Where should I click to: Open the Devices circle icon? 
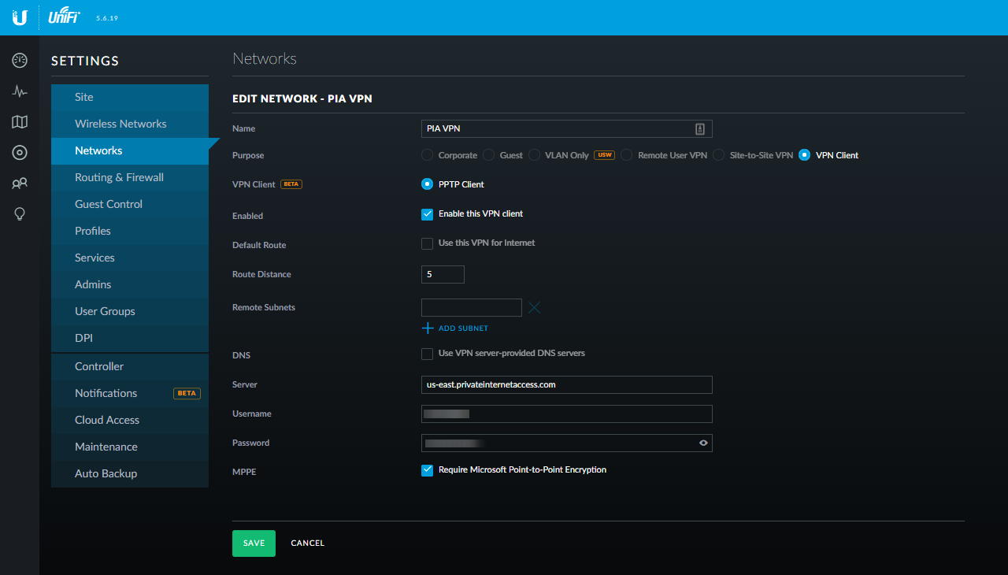pos(20,153)
